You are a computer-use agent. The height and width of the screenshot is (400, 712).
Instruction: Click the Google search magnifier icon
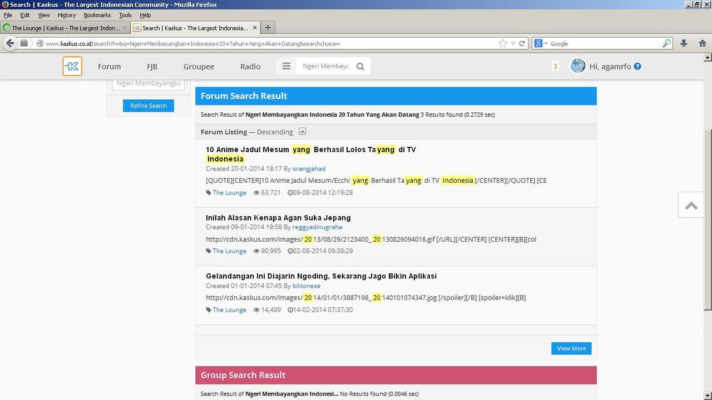[666, 43]
